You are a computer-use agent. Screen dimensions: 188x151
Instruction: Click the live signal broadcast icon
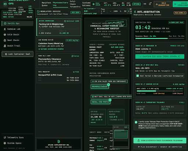click(x=145, y=4)
